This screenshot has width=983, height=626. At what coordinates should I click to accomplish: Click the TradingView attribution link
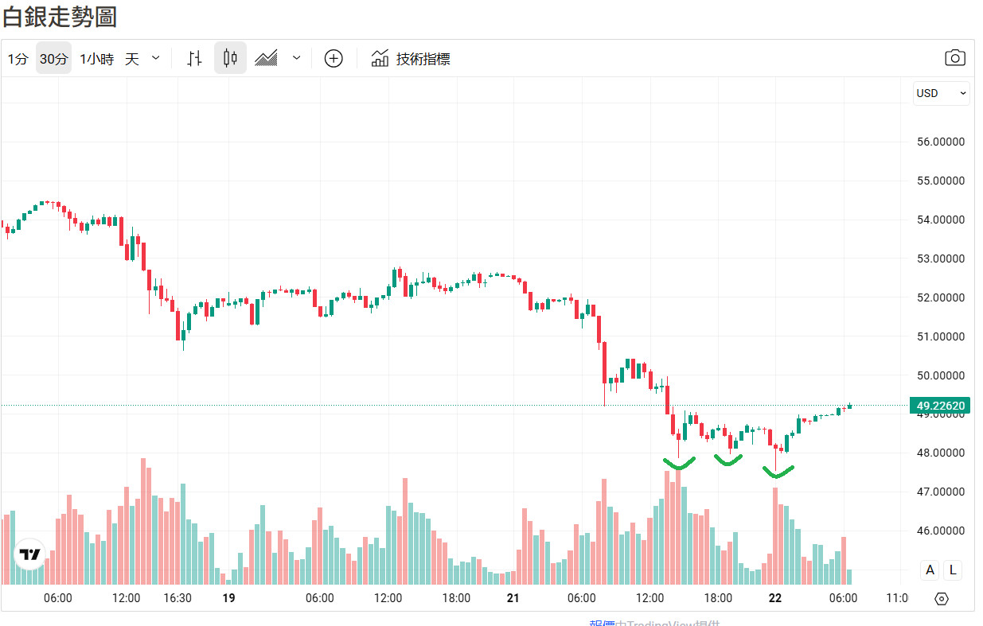tap(654, 623)
